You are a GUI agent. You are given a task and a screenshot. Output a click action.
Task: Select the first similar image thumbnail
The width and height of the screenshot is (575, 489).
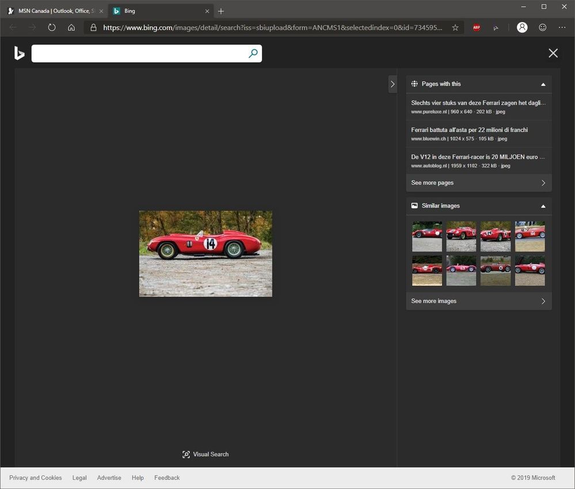click(427, 236)
